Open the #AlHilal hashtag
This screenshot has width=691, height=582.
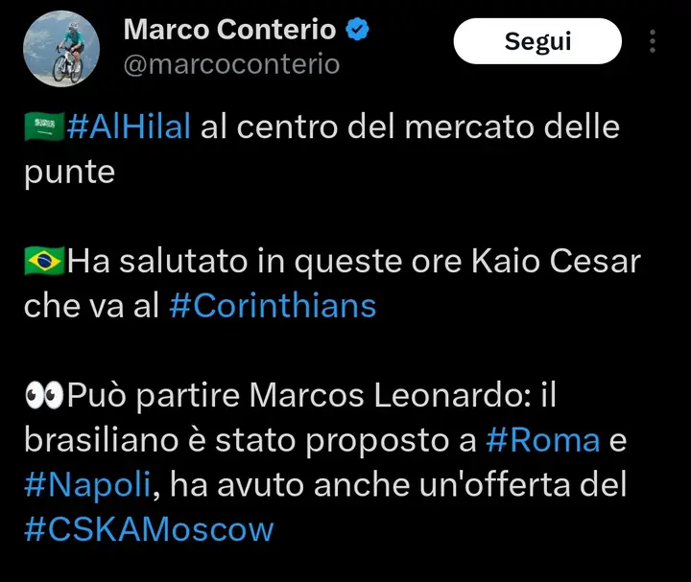pos(129,126)
